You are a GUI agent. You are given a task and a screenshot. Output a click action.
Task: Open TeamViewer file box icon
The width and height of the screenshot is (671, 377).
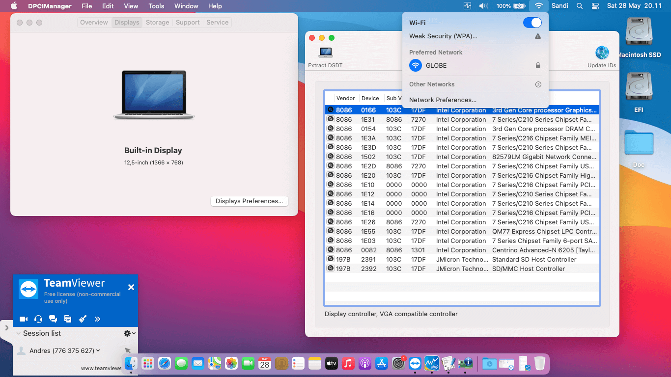(68, 319)
